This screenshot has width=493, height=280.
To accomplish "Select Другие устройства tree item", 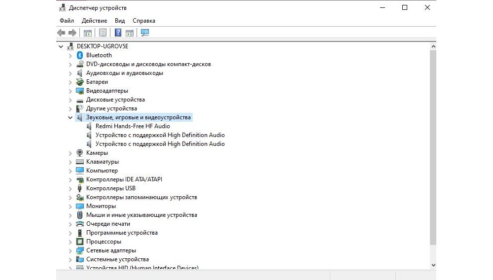I will [111, 108].
